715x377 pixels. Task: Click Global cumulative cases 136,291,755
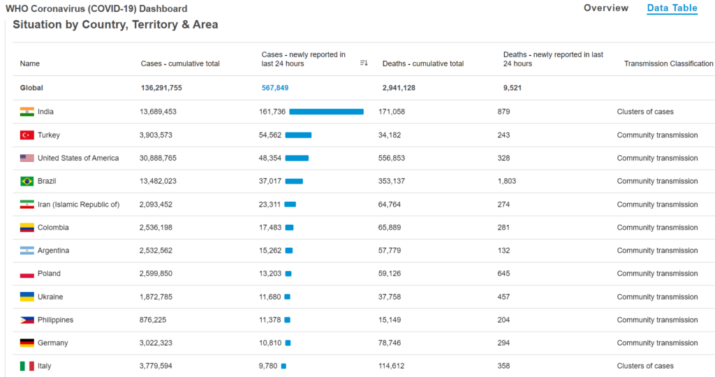[x=161, y=88]
